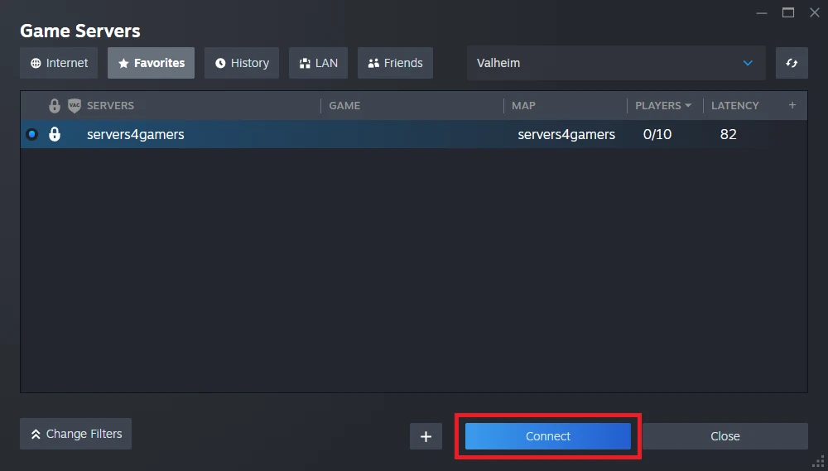Sort by password lock column header icon
The height and width of the screenshot is (471, 828).
[x=55, y=106]
